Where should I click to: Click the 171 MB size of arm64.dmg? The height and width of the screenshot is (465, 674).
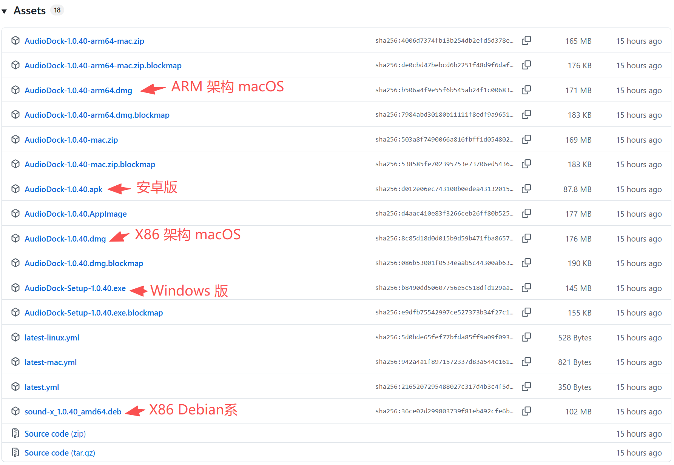click(578, 91)
